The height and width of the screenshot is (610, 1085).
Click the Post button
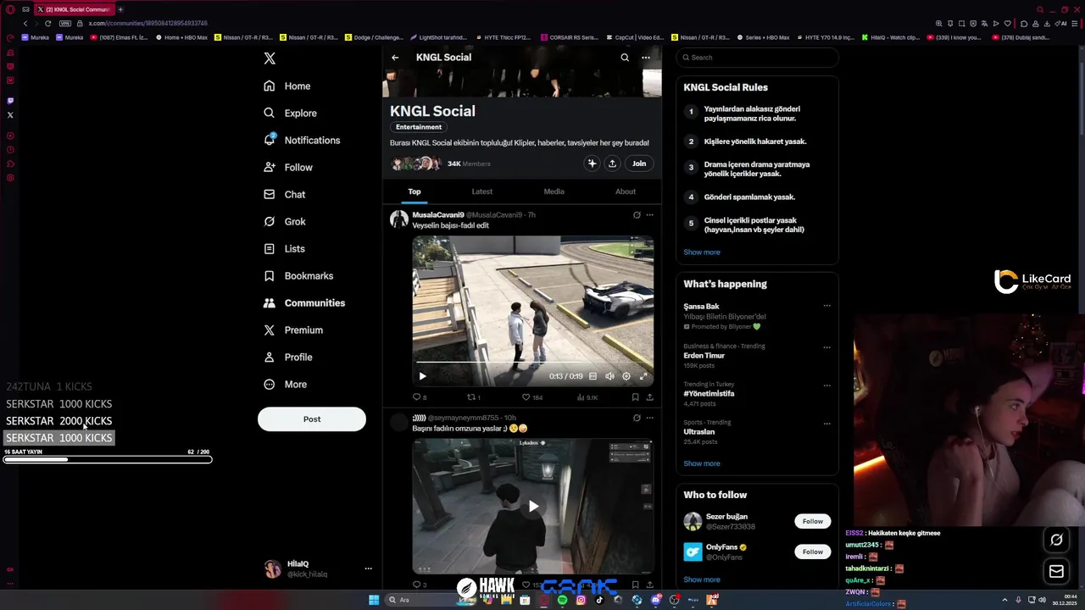(312, 419)
